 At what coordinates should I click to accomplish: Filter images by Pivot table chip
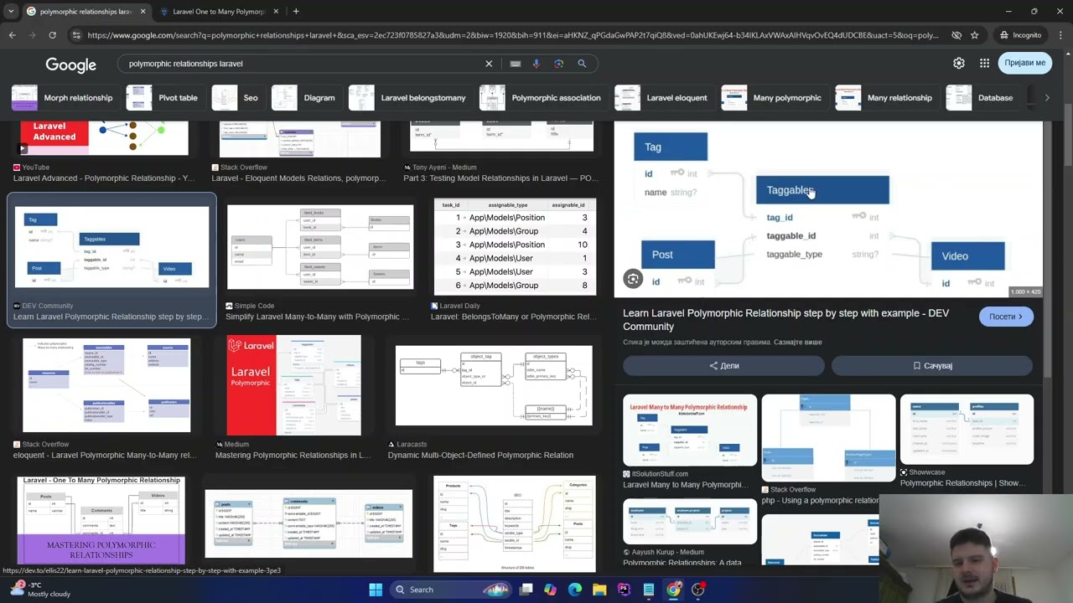tap(163, 98)
